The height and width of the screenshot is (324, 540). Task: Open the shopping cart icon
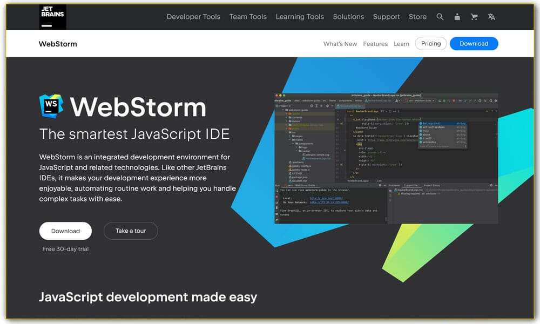coord(474,17)
